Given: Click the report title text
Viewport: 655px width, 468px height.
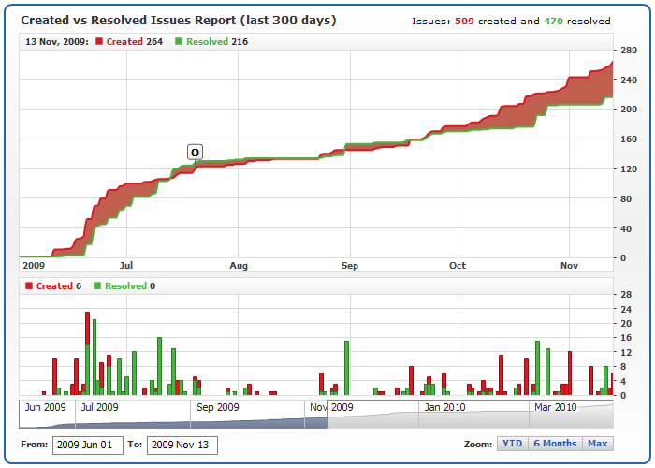Looking at the screenshot, I should pyautogui.click(x=178, y=20).
